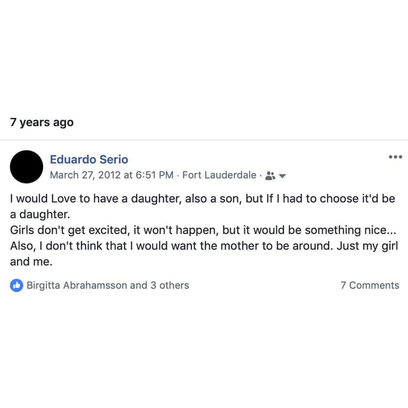Click the text "a daughter." on second line
The height and width of the screenshot is (408, 408).
pyautogui.click(x=40, y=215)
